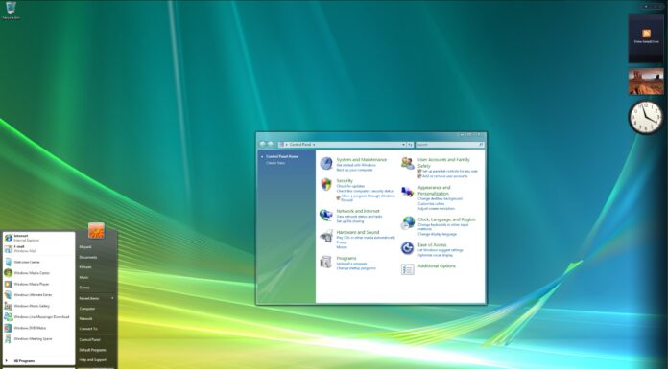668x369 pixels.
Task: Open Network from the Start menu
Action: [85, 319]
